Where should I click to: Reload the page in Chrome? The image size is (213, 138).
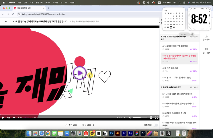click(x=13, y=14)
